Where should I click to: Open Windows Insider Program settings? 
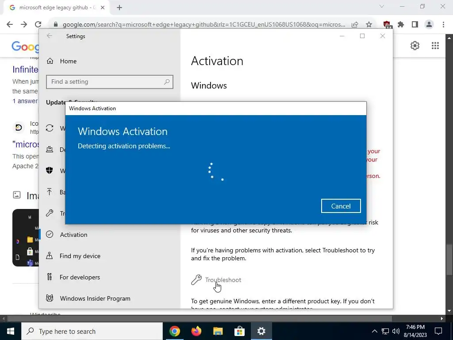tap(95, 298)
